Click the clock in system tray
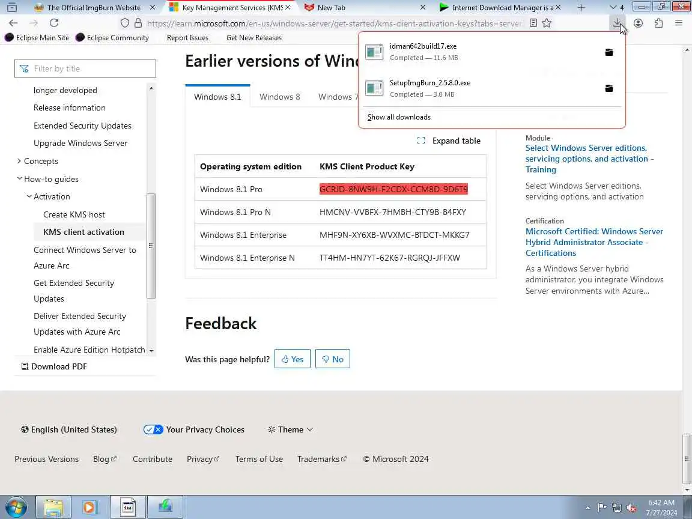This screenshot has width=692, height=519. click(661, 508)
